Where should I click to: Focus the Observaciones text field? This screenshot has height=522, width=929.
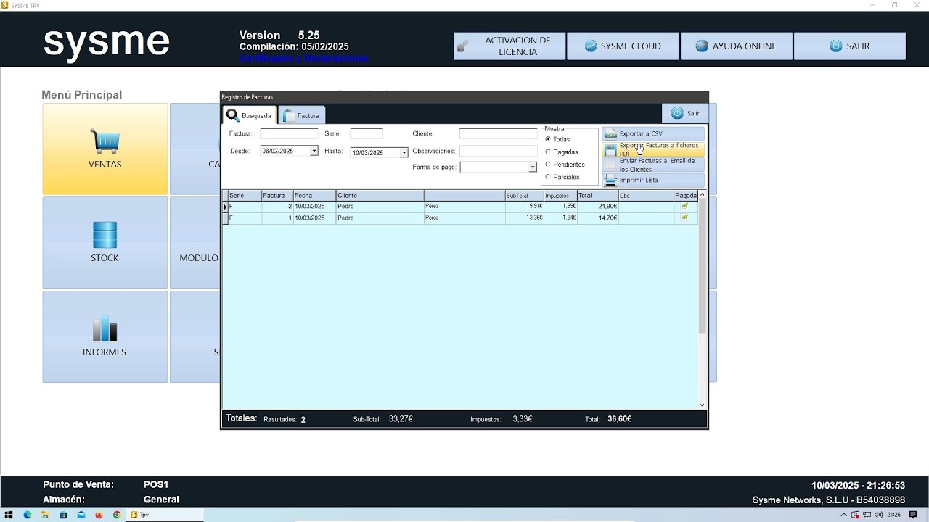pyautogui.click(x=498, y=152)
